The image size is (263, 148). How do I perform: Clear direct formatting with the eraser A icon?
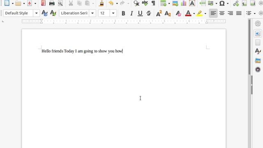178,13
